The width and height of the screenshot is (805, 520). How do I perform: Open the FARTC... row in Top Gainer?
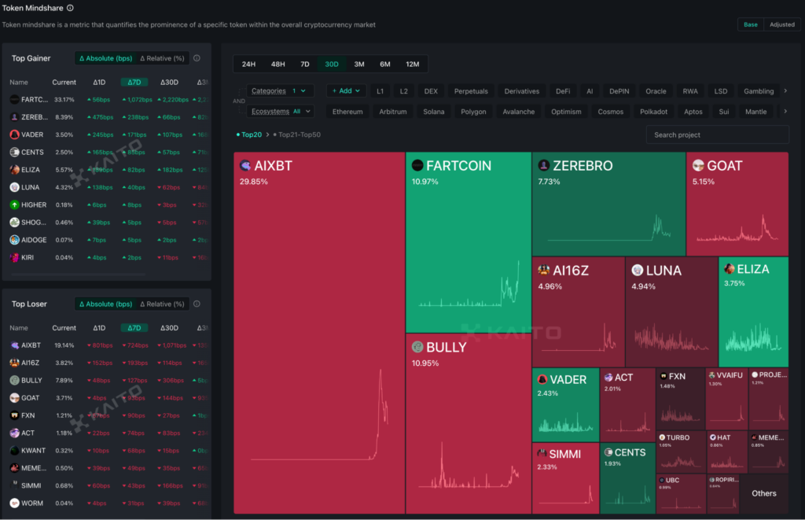point(107,100)
